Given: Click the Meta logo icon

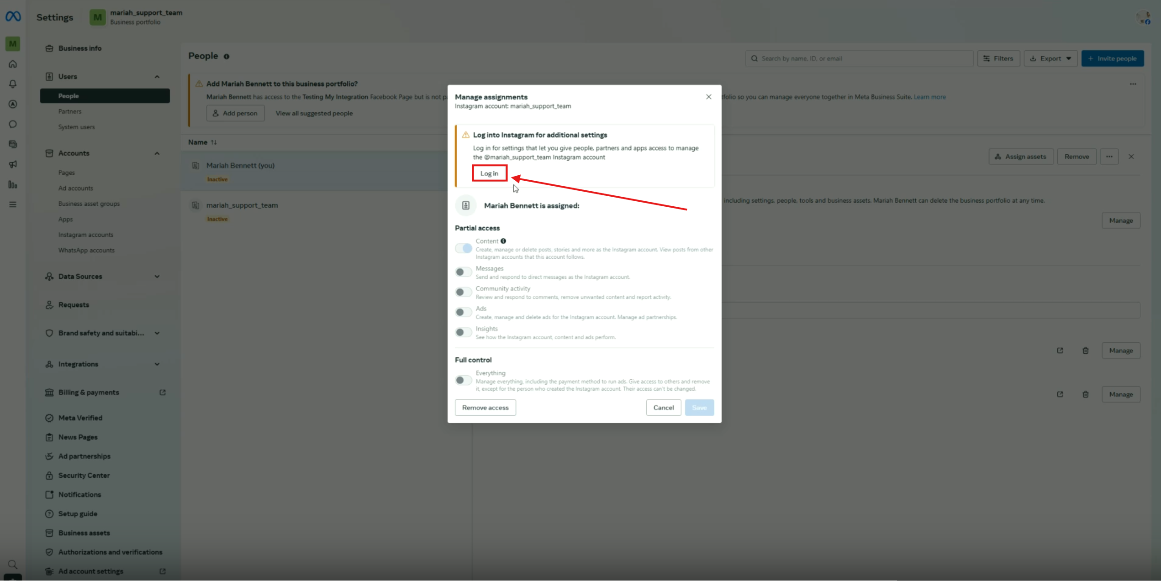Looking at the screenshot, I should [13, 16].
